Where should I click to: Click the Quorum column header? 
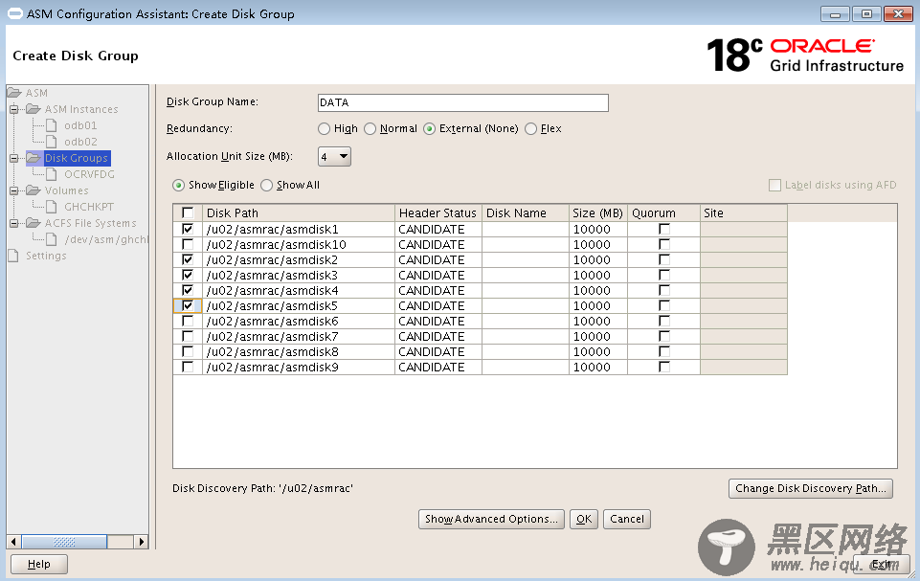click(x=663, y=212)
